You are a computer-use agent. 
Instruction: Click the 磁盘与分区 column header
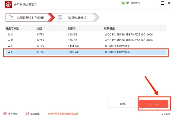coord(12,28)
